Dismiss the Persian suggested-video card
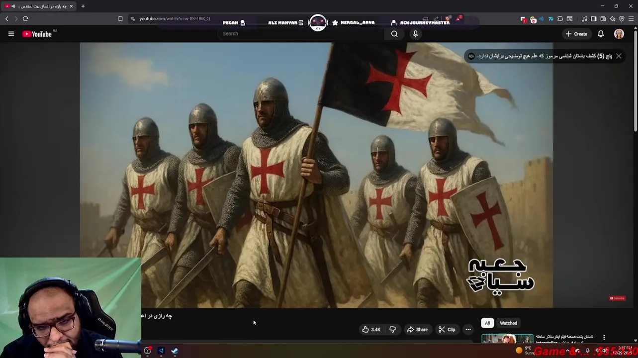This screenshot has width=638, height=358. click(x=619, y=56)
